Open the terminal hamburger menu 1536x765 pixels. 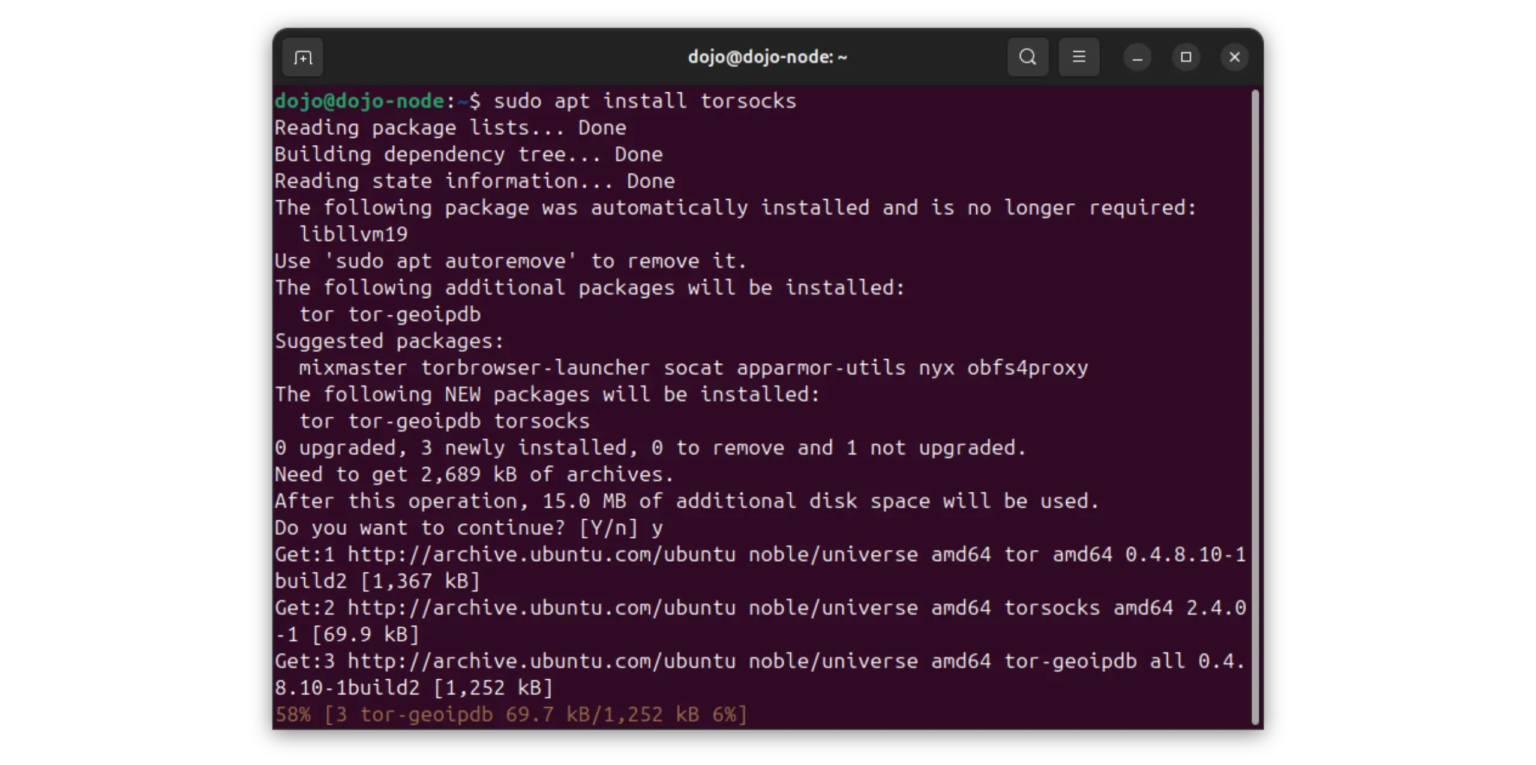(x=1079, y=58)
